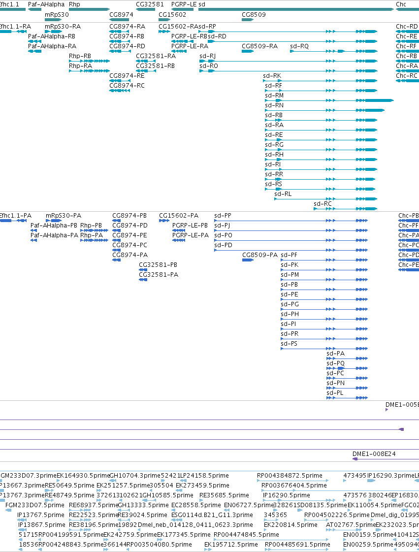Select the sd-PQ protein feature
Screen dimensions: 419x552
pyautogui.click(x=347, y=368)
